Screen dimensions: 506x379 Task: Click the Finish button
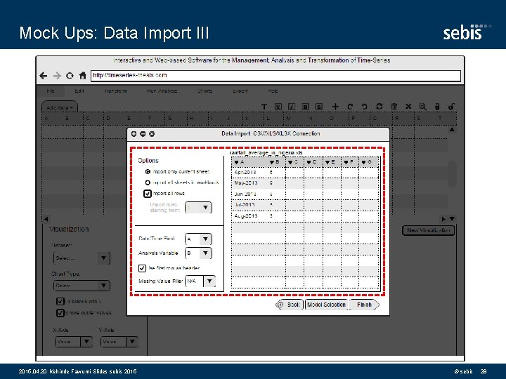(364, 305)
